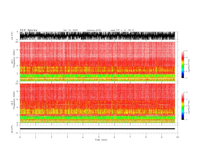
Task: Click time axis tick label "10"
Action: point(178,137)
